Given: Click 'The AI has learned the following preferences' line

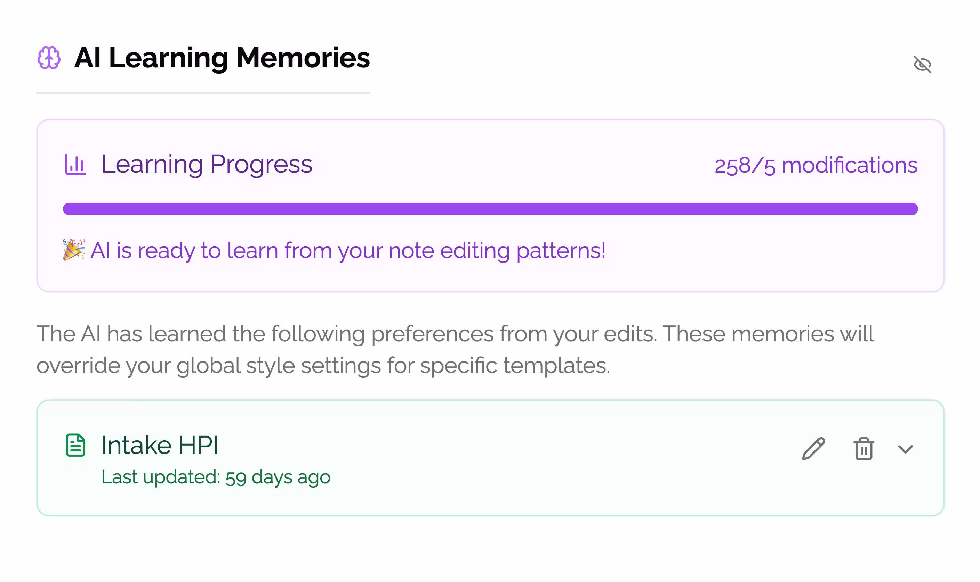Looking at the screenshot, I should click(455, 334).
